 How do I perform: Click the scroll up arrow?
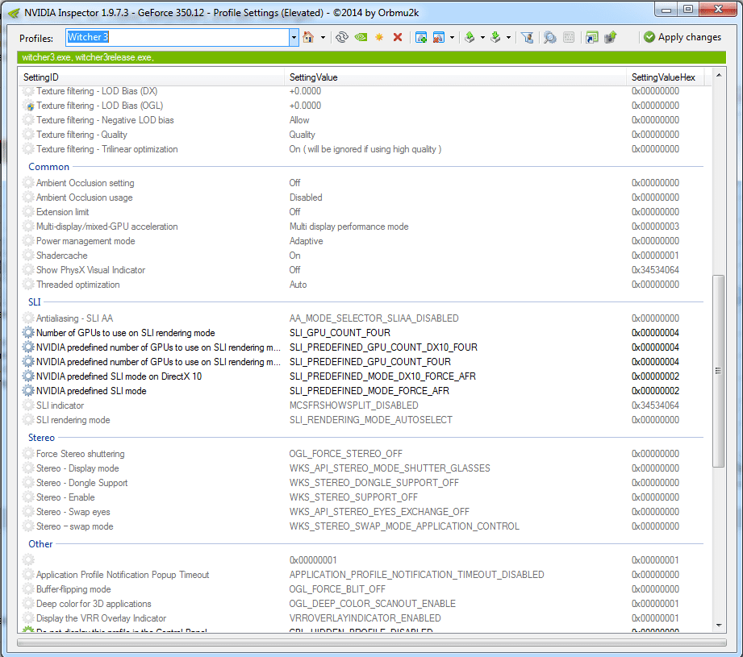(719, 75)
